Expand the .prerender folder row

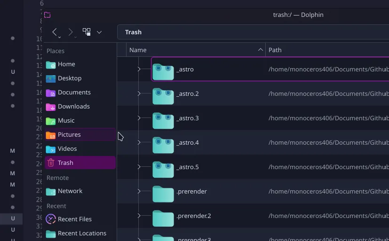(x=139, y=191)
